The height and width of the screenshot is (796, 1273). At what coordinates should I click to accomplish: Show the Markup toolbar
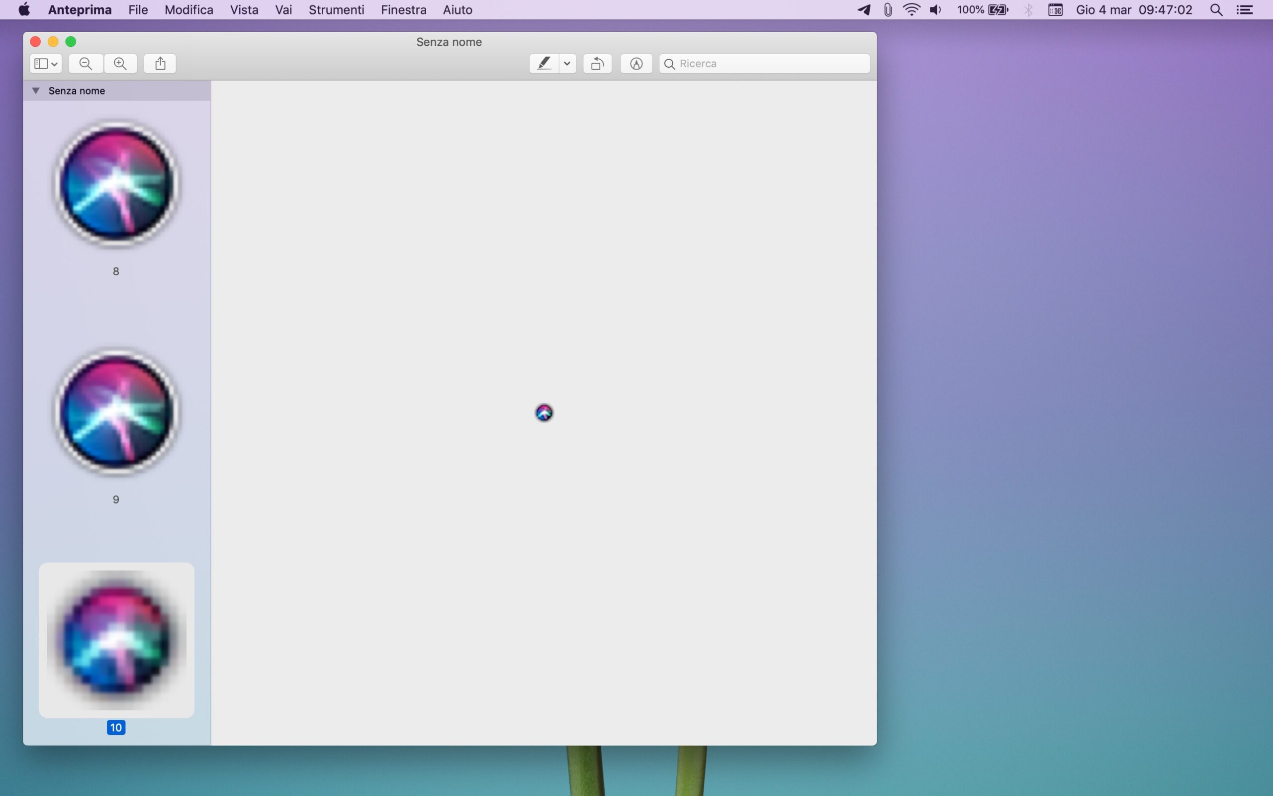(636, 64)
